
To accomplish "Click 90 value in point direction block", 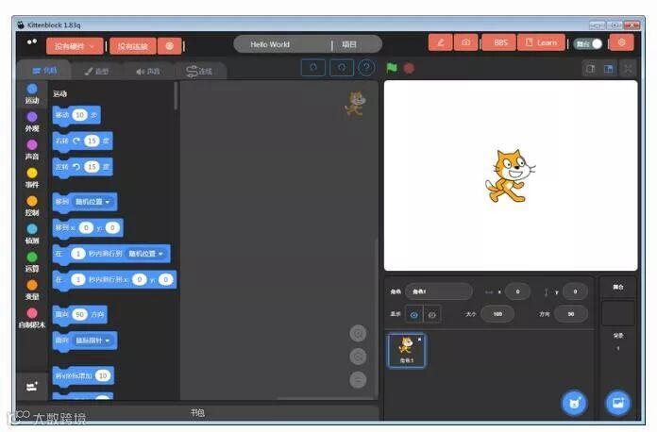I will click(79, 314).
